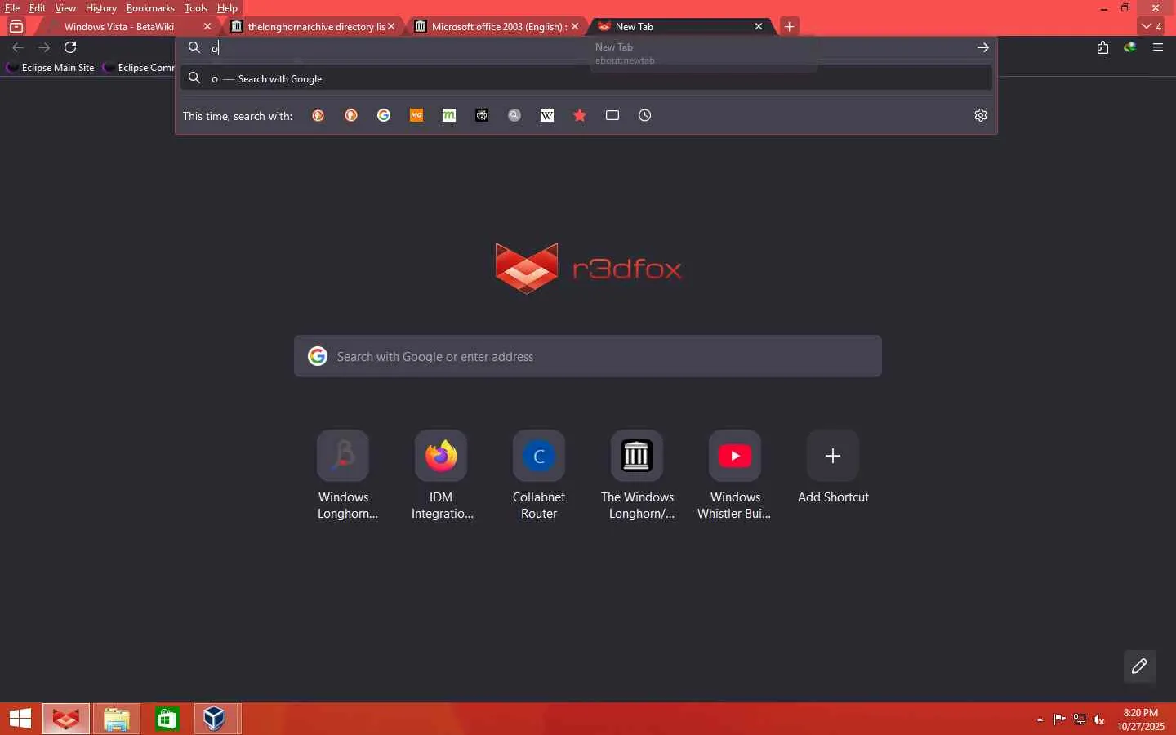
Task: Open the cut-off Eclipse Comm bookmark
Action: 139,68
